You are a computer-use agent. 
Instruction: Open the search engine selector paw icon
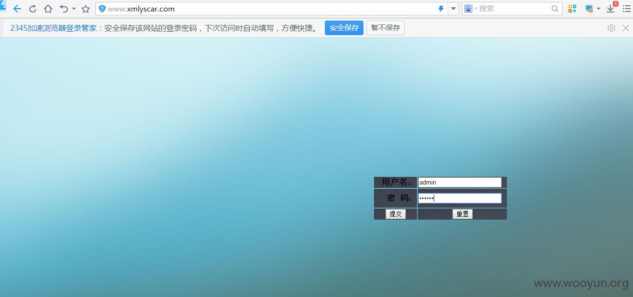[x=468, y=9]
